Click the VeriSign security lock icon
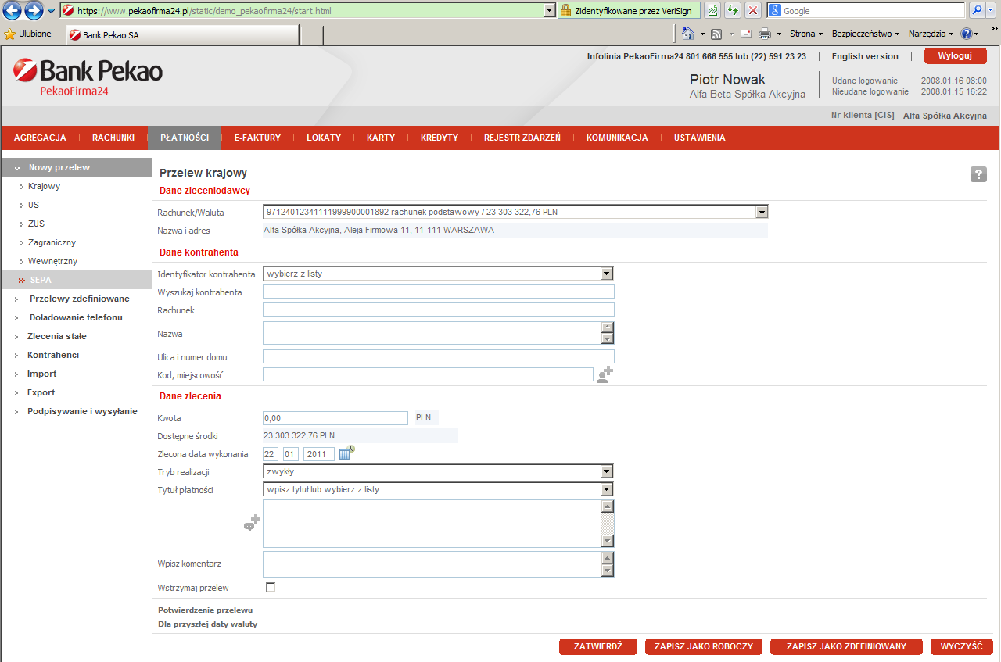Viewport: 1001px width, 662px height. (566, 10)
